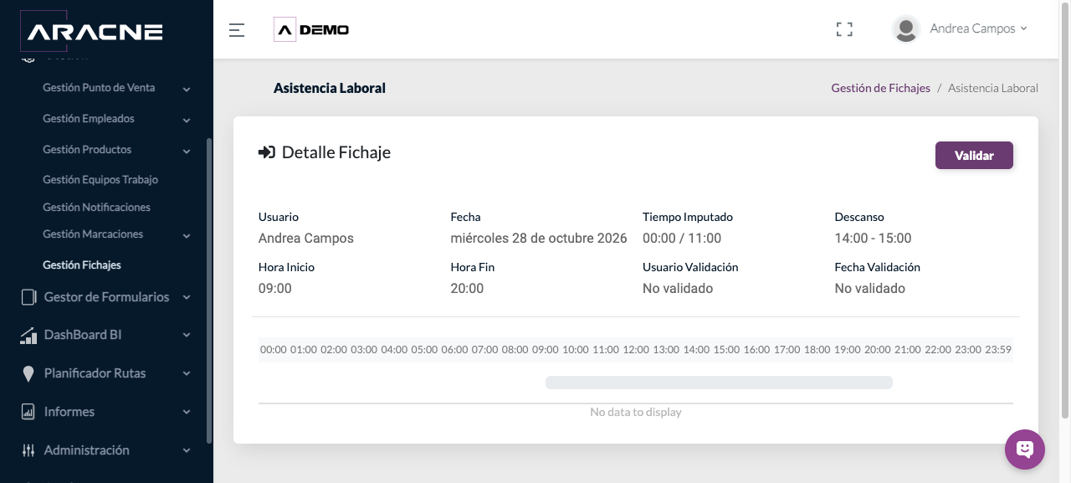
Task: Click Asistencia Laboral breadcrumb text
Action: (993, 88)
